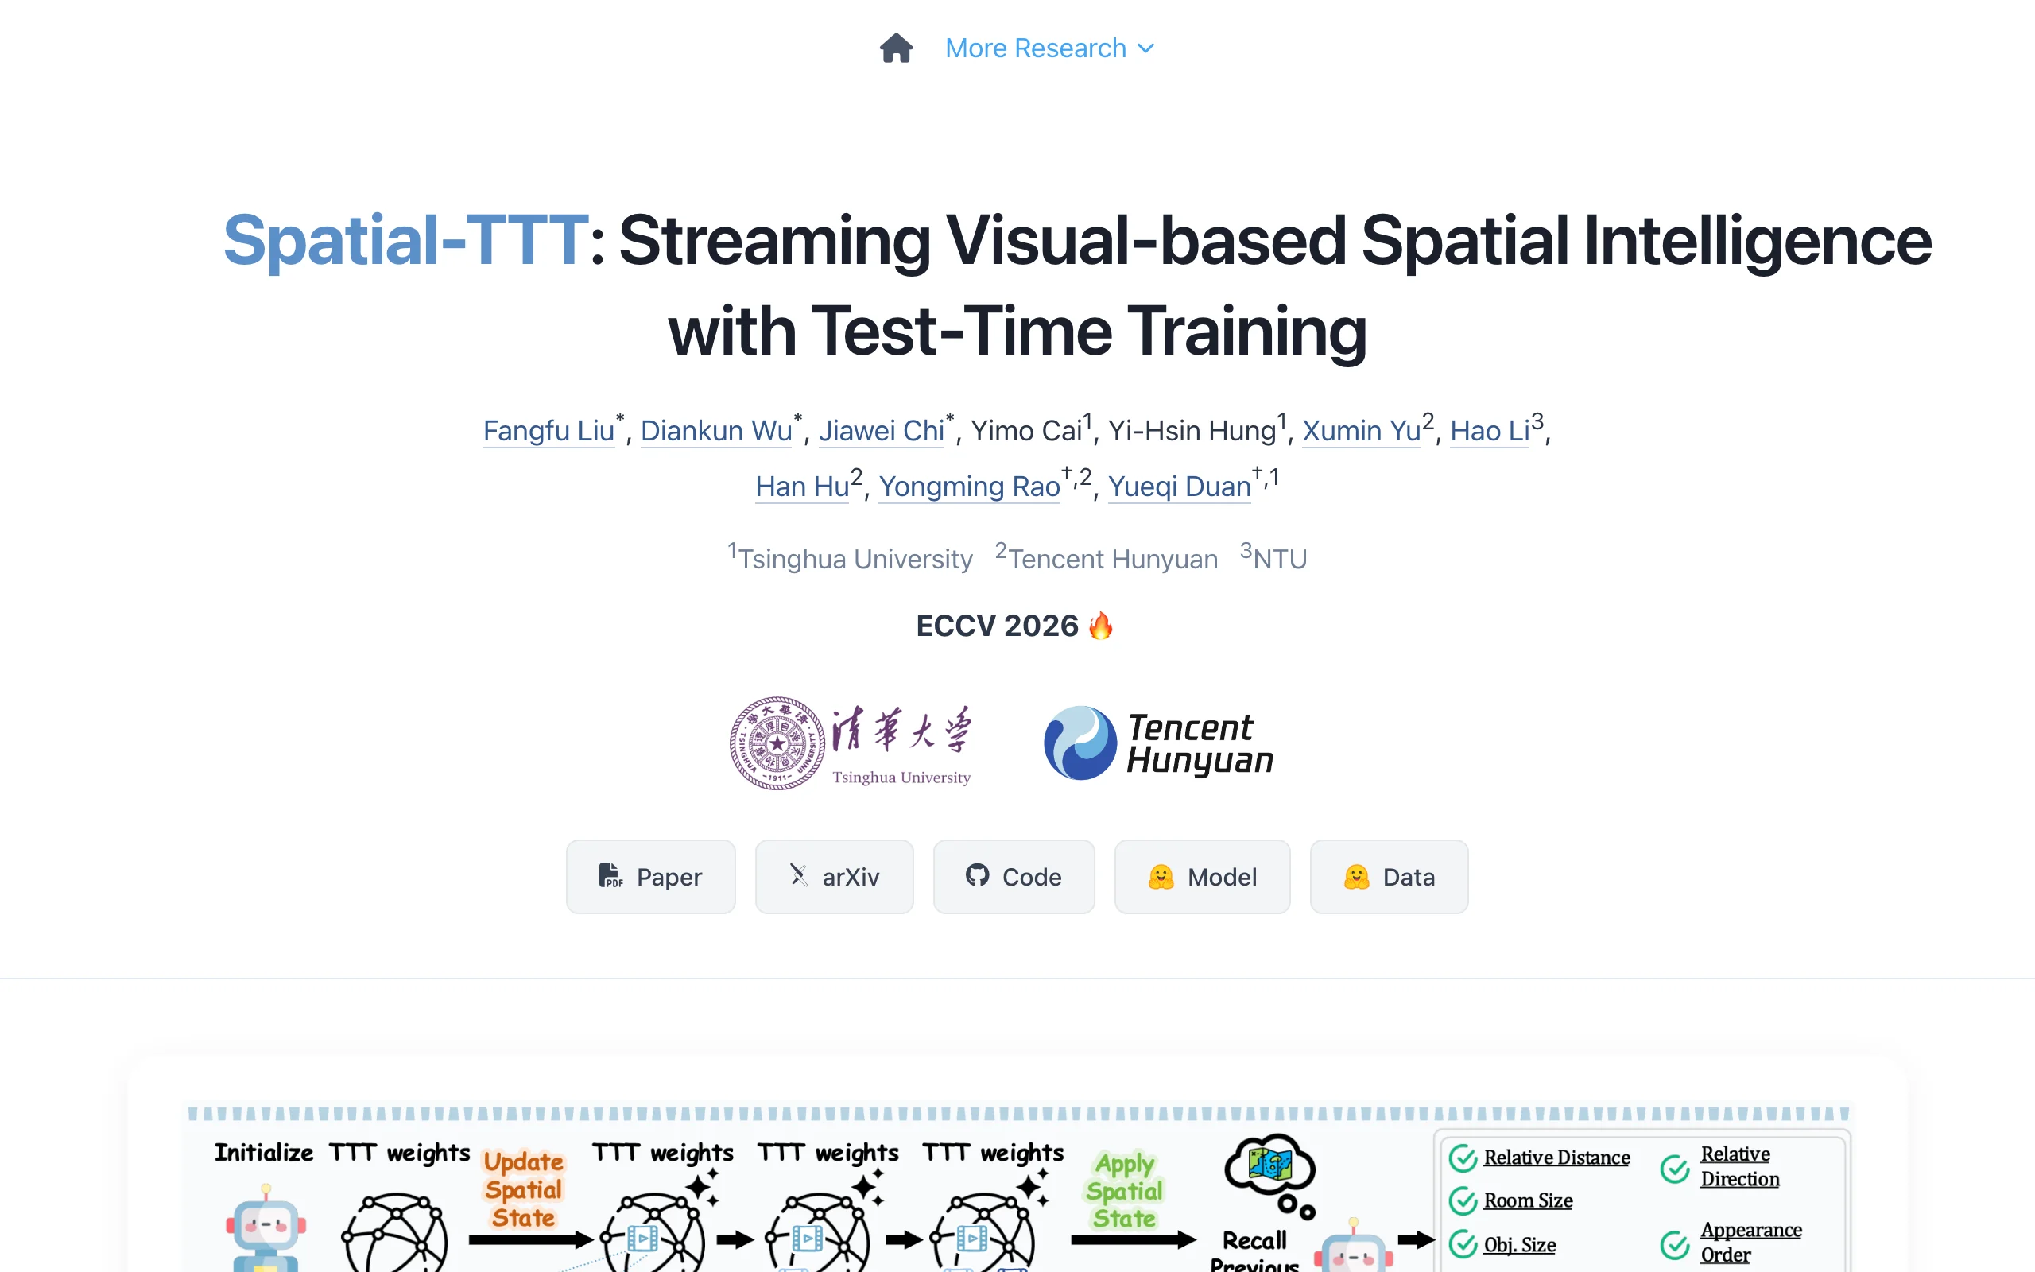Expand the More Research dropdown
This screenshot has width=2035, height=1272.
[x=1049, y=48]
